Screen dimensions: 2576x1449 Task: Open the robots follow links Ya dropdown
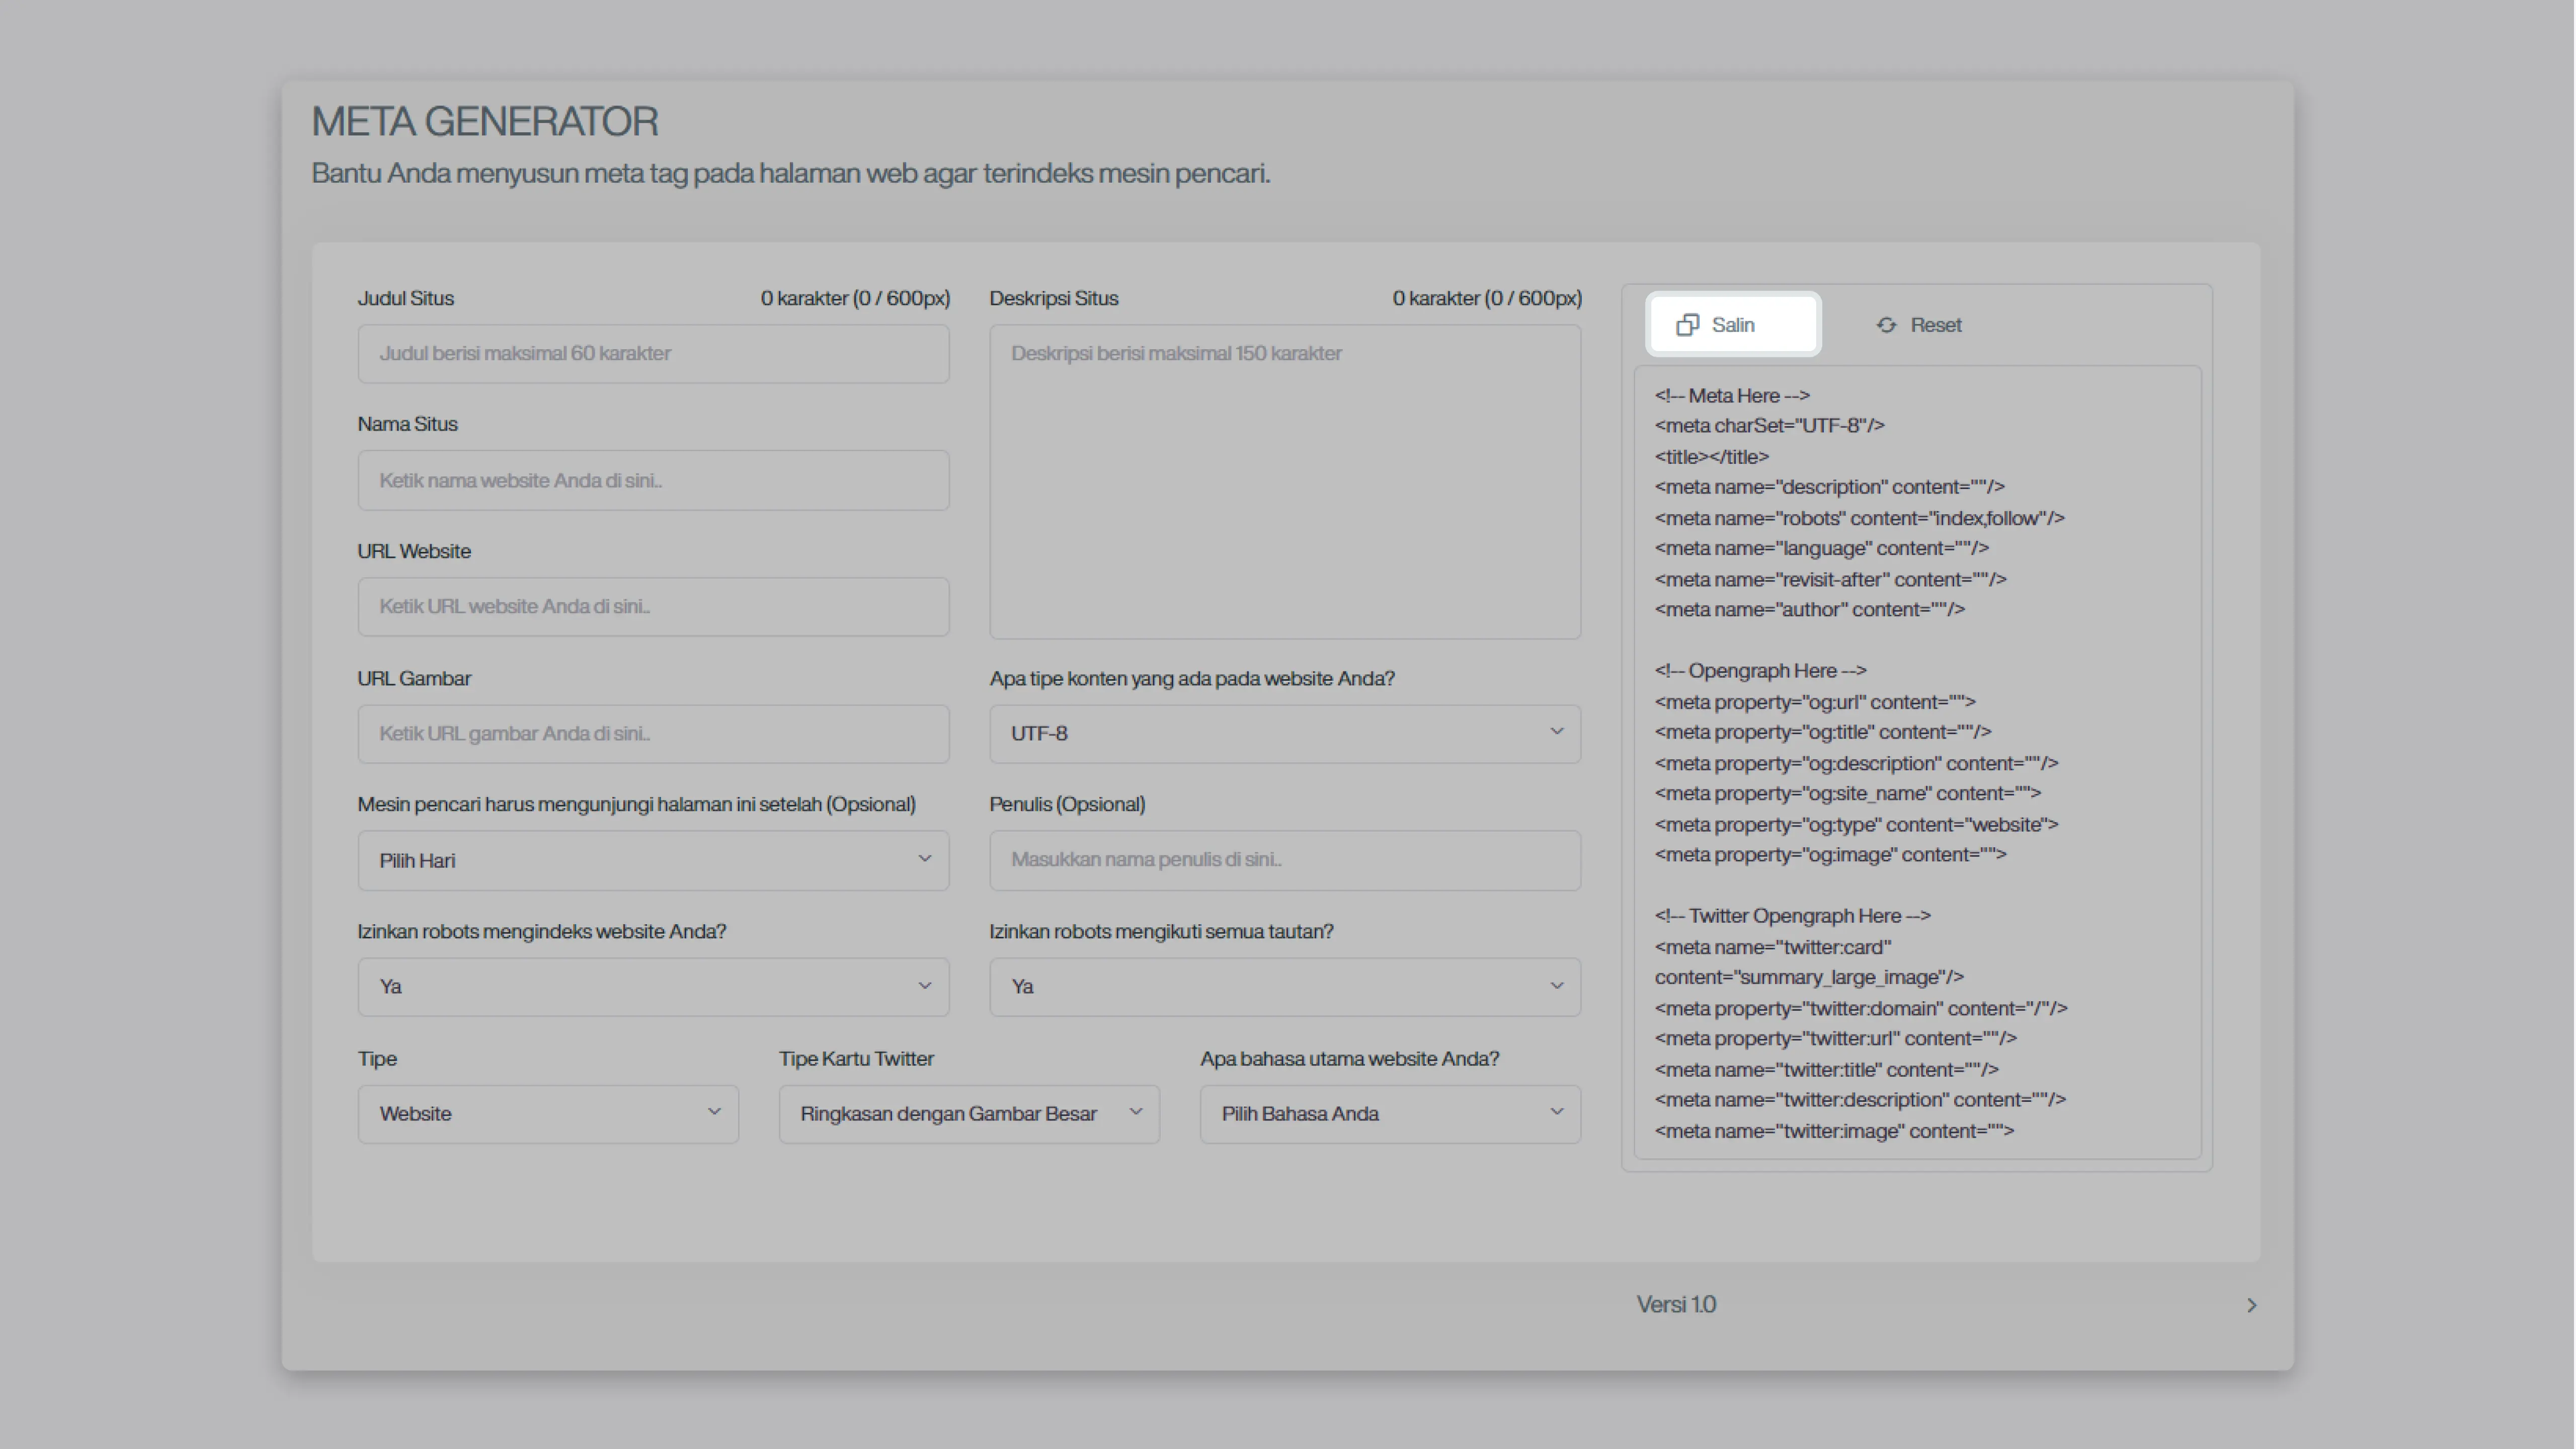(1284, 986)
